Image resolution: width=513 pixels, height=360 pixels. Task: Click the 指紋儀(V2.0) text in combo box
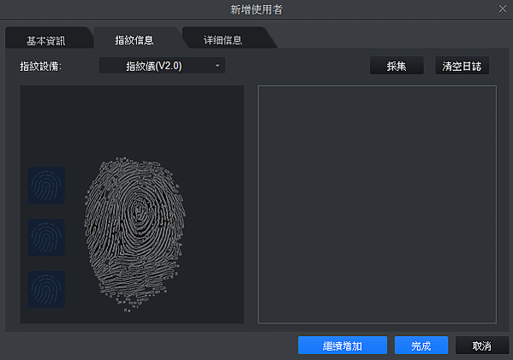[154, 66]
